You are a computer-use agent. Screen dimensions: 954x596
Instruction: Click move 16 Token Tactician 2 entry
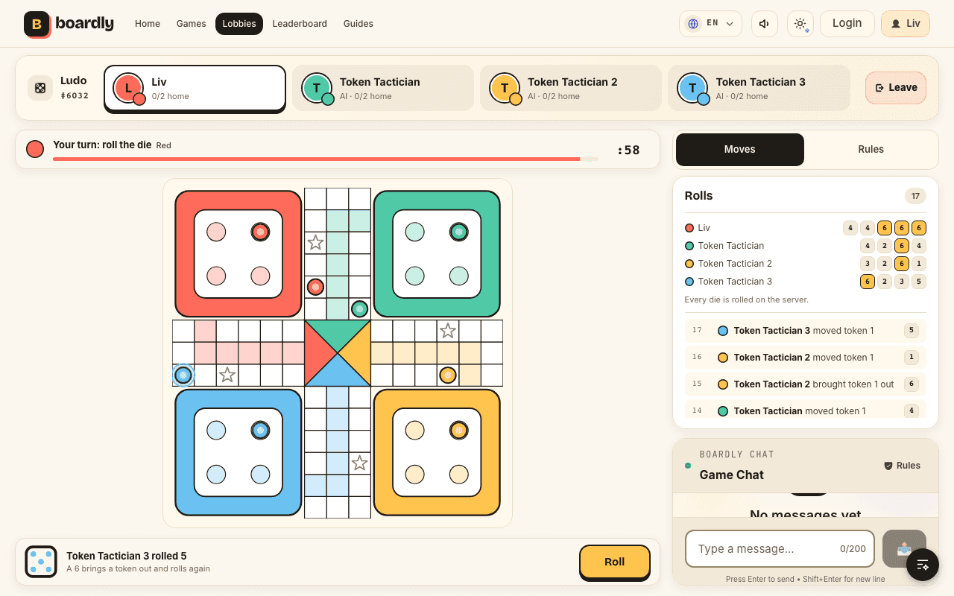(806, 357)
